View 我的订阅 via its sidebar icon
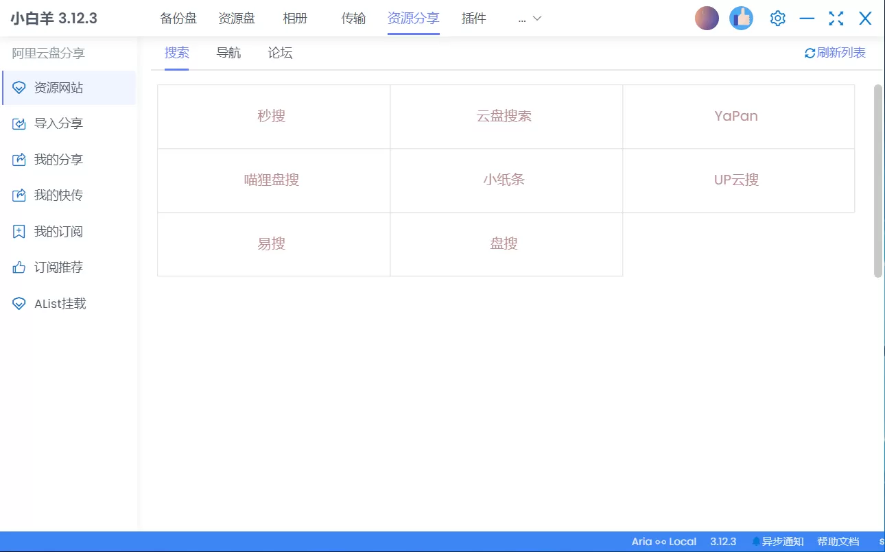 click(x=19, y=231)
